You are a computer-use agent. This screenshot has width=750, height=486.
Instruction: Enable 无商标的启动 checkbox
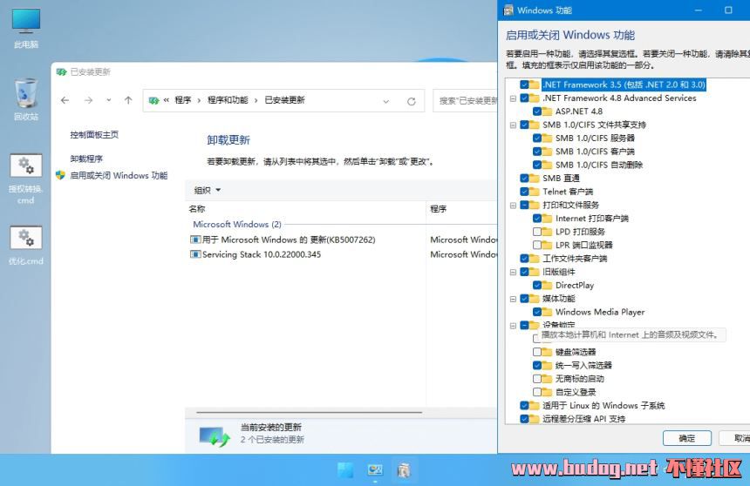click(537, 379)
